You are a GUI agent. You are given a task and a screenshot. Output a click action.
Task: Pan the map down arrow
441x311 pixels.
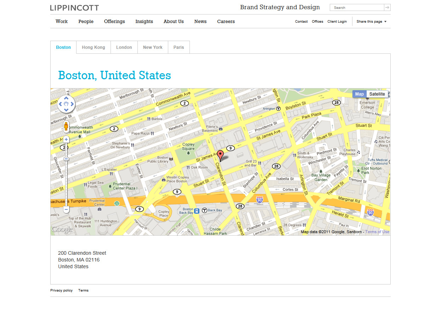[x=66, y=110]
